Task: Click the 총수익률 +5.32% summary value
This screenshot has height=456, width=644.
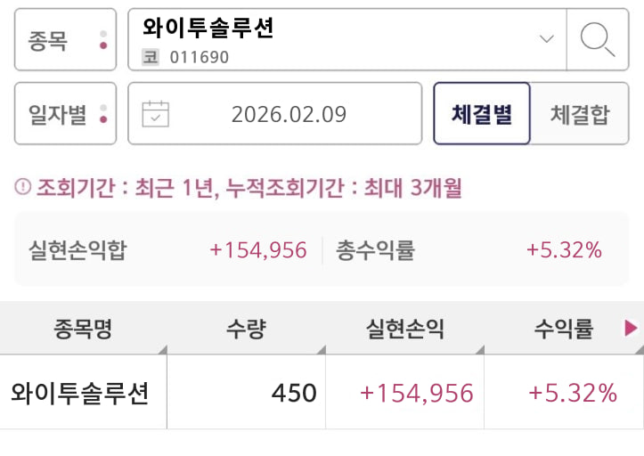Action: (x=564, y=250)
